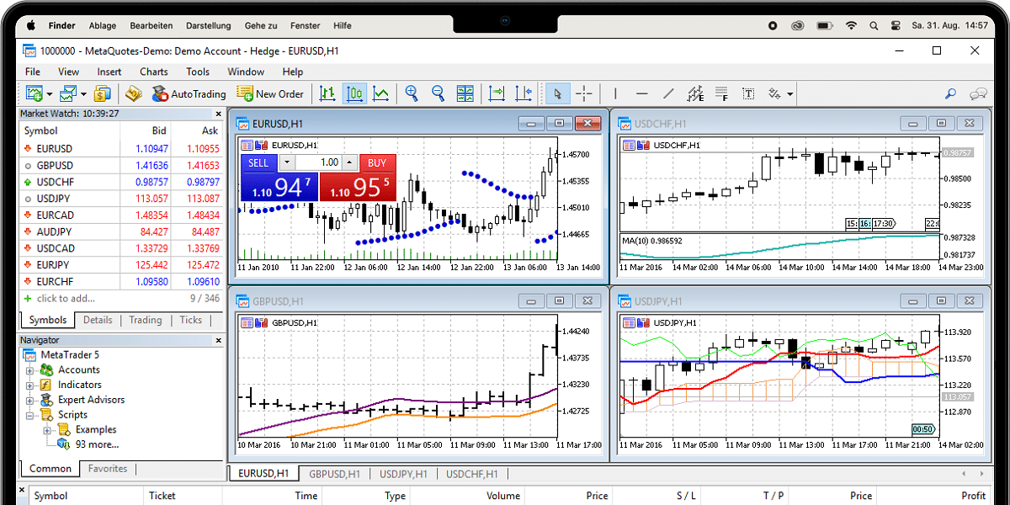Click the New Order button
Viewport: 1010px width, 505px height.
click(x=270, y=93)
